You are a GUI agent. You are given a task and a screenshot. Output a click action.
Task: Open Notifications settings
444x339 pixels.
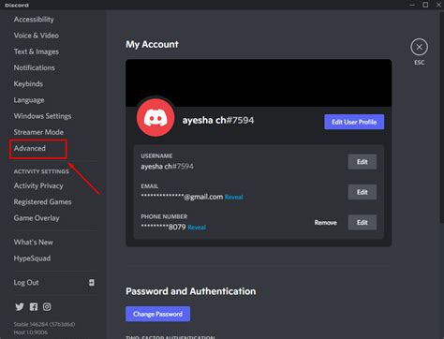[x=35, y=67]
